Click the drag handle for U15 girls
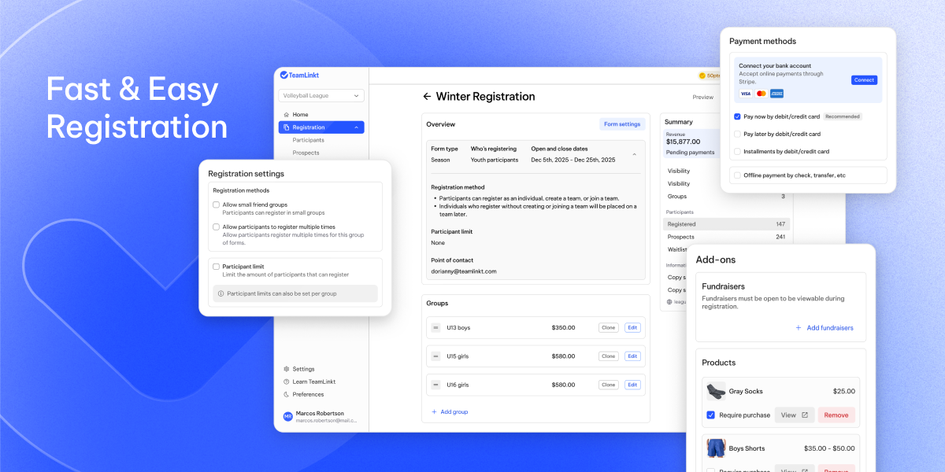The height and width of the screenshot is (472, 945). pos(435,356)
